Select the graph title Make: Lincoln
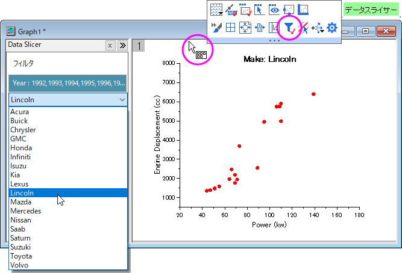Screen dimensions: 402x273 270,60
